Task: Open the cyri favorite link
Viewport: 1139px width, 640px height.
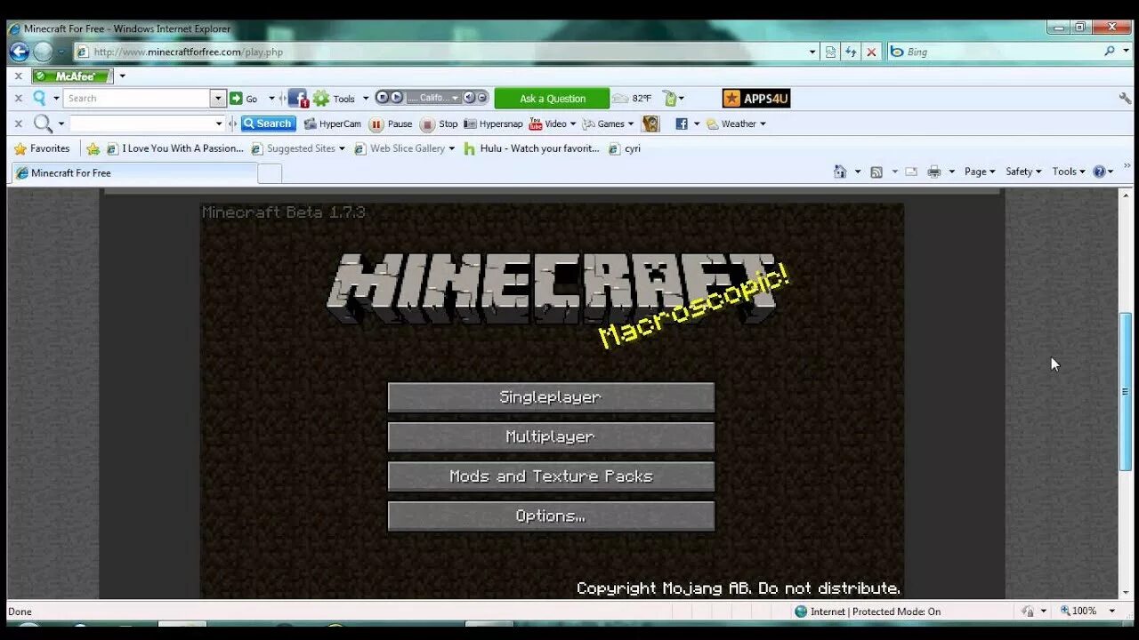Action: (x=625, y=148)
